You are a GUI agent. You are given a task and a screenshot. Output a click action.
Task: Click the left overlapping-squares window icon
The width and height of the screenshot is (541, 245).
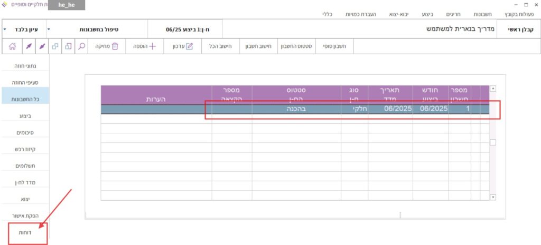tap(55, 46)
